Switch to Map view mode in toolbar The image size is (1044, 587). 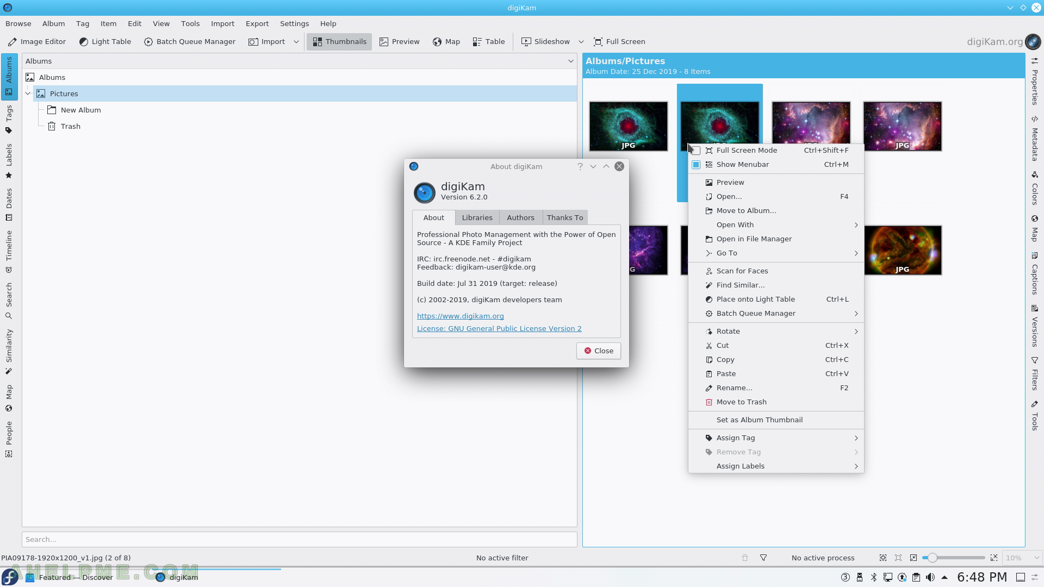pyautogui.click(x=446, y=42)
